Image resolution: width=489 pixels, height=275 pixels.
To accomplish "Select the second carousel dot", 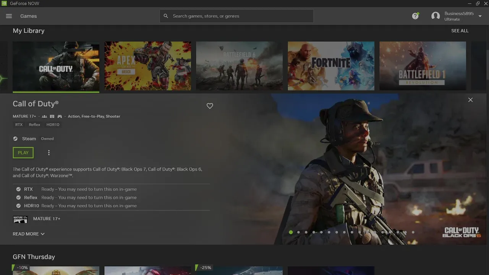I will click(298, 232).
